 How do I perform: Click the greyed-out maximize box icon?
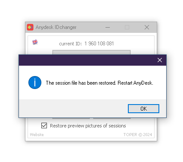[127, 27]
